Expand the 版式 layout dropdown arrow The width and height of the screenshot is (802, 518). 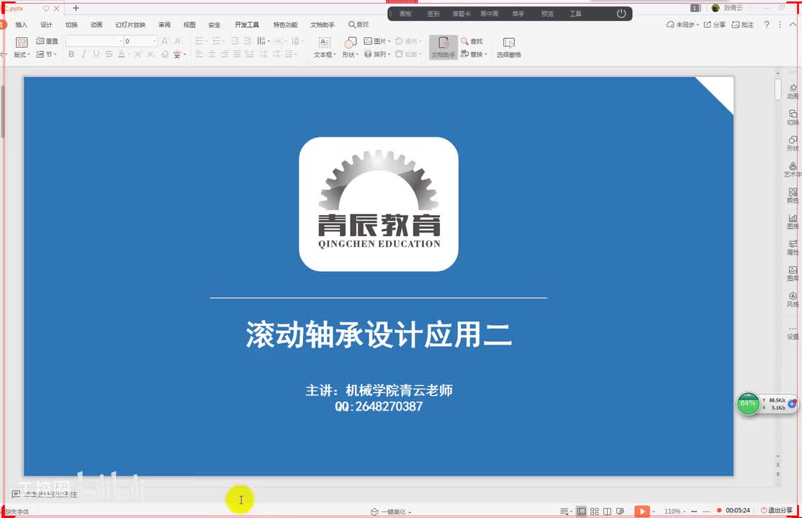[29, 54]
